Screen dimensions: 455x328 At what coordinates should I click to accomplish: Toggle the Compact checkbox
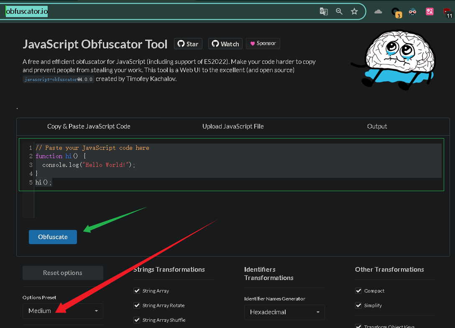pyautogui.click(x=358, y=291)
